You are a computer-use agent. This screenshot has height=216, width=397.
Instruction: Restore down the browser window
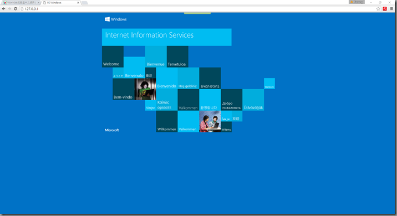380,2
